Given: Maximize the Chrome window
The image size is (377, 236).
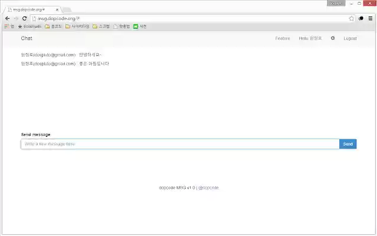Looking at the screenshot, I should tap(359, 4).
